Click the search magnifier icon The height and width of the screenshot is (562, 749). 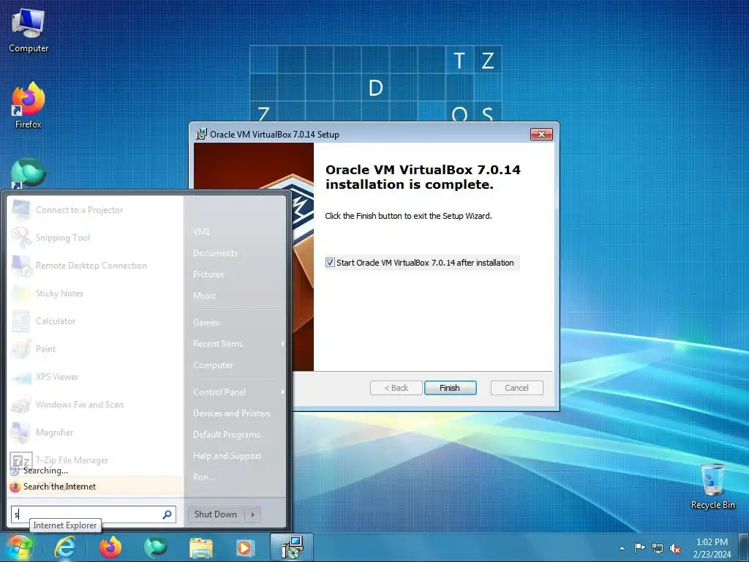(x=168, y=514)
